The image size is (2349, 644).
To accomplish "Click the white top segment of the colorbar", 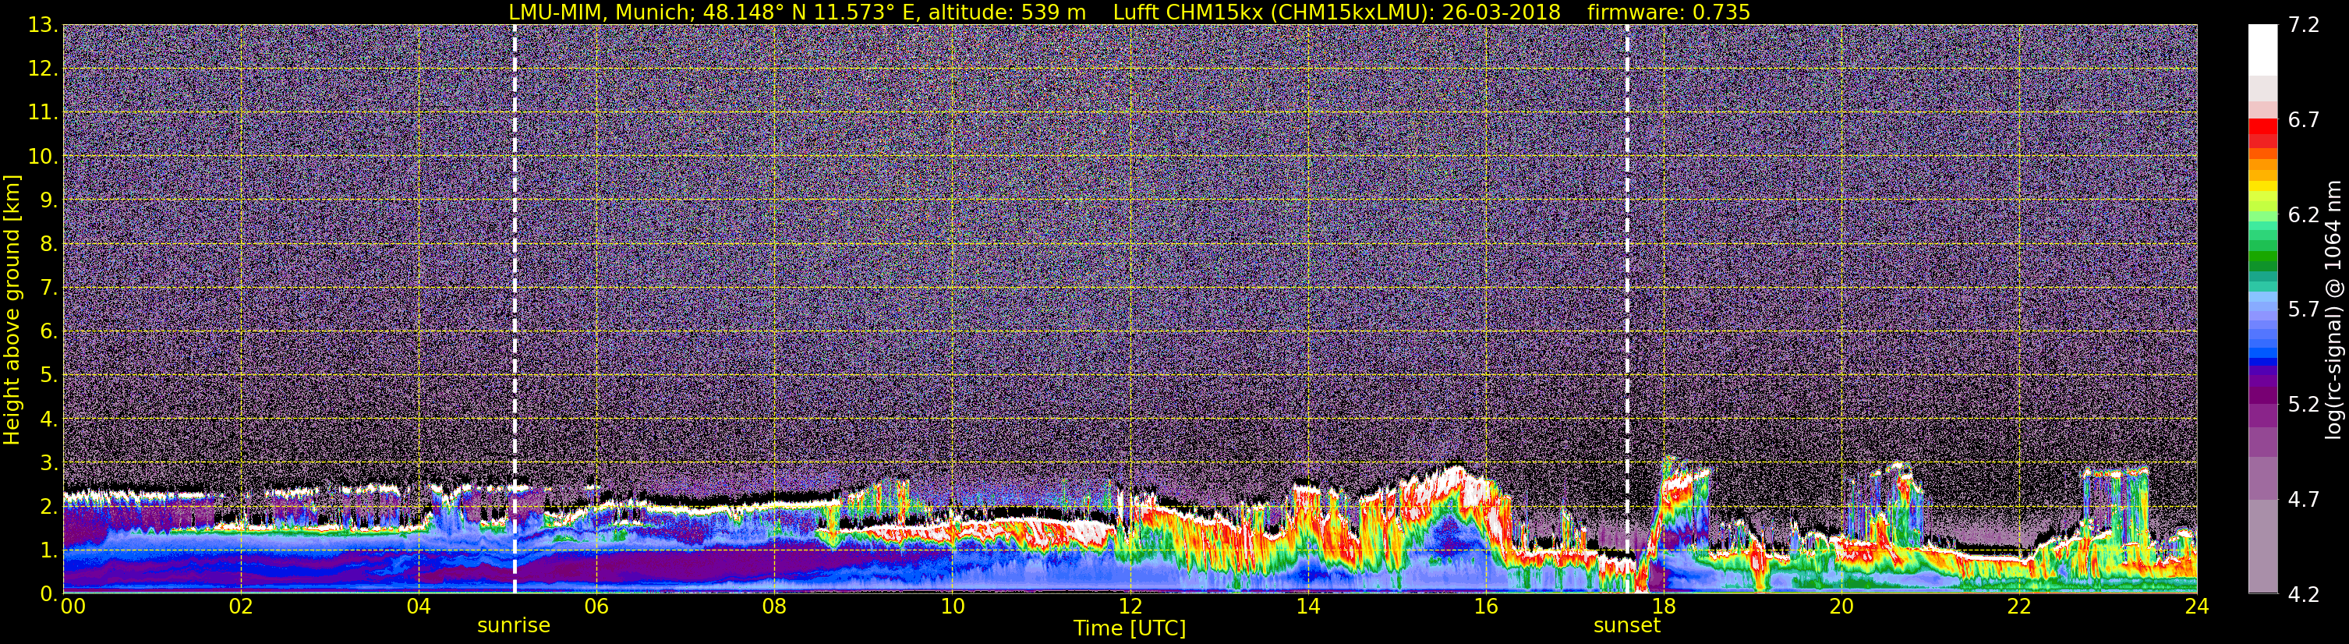I will pyautogui.click(x=2262, y=49).
